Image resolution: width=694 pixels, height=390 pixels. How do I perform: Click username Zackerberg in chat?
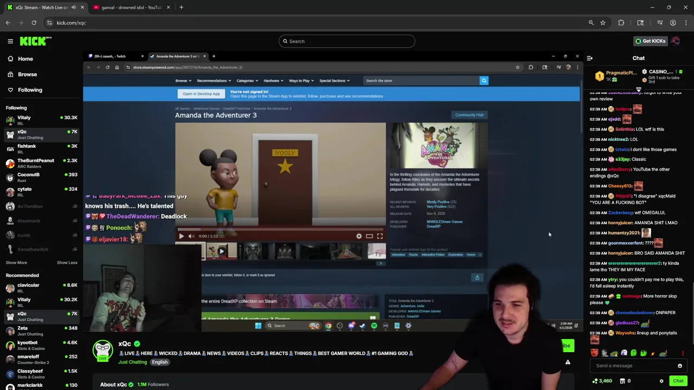point(620,213)
